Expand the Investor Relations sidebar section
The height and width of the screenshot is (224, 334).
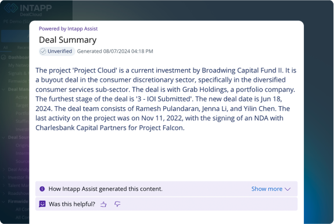point(3,178)
